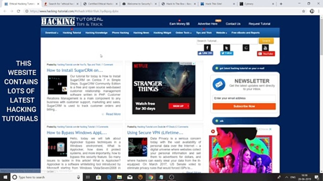323x181 pixels.
Task: Open File Explorer from the taskbar
Action: point(119,177)
